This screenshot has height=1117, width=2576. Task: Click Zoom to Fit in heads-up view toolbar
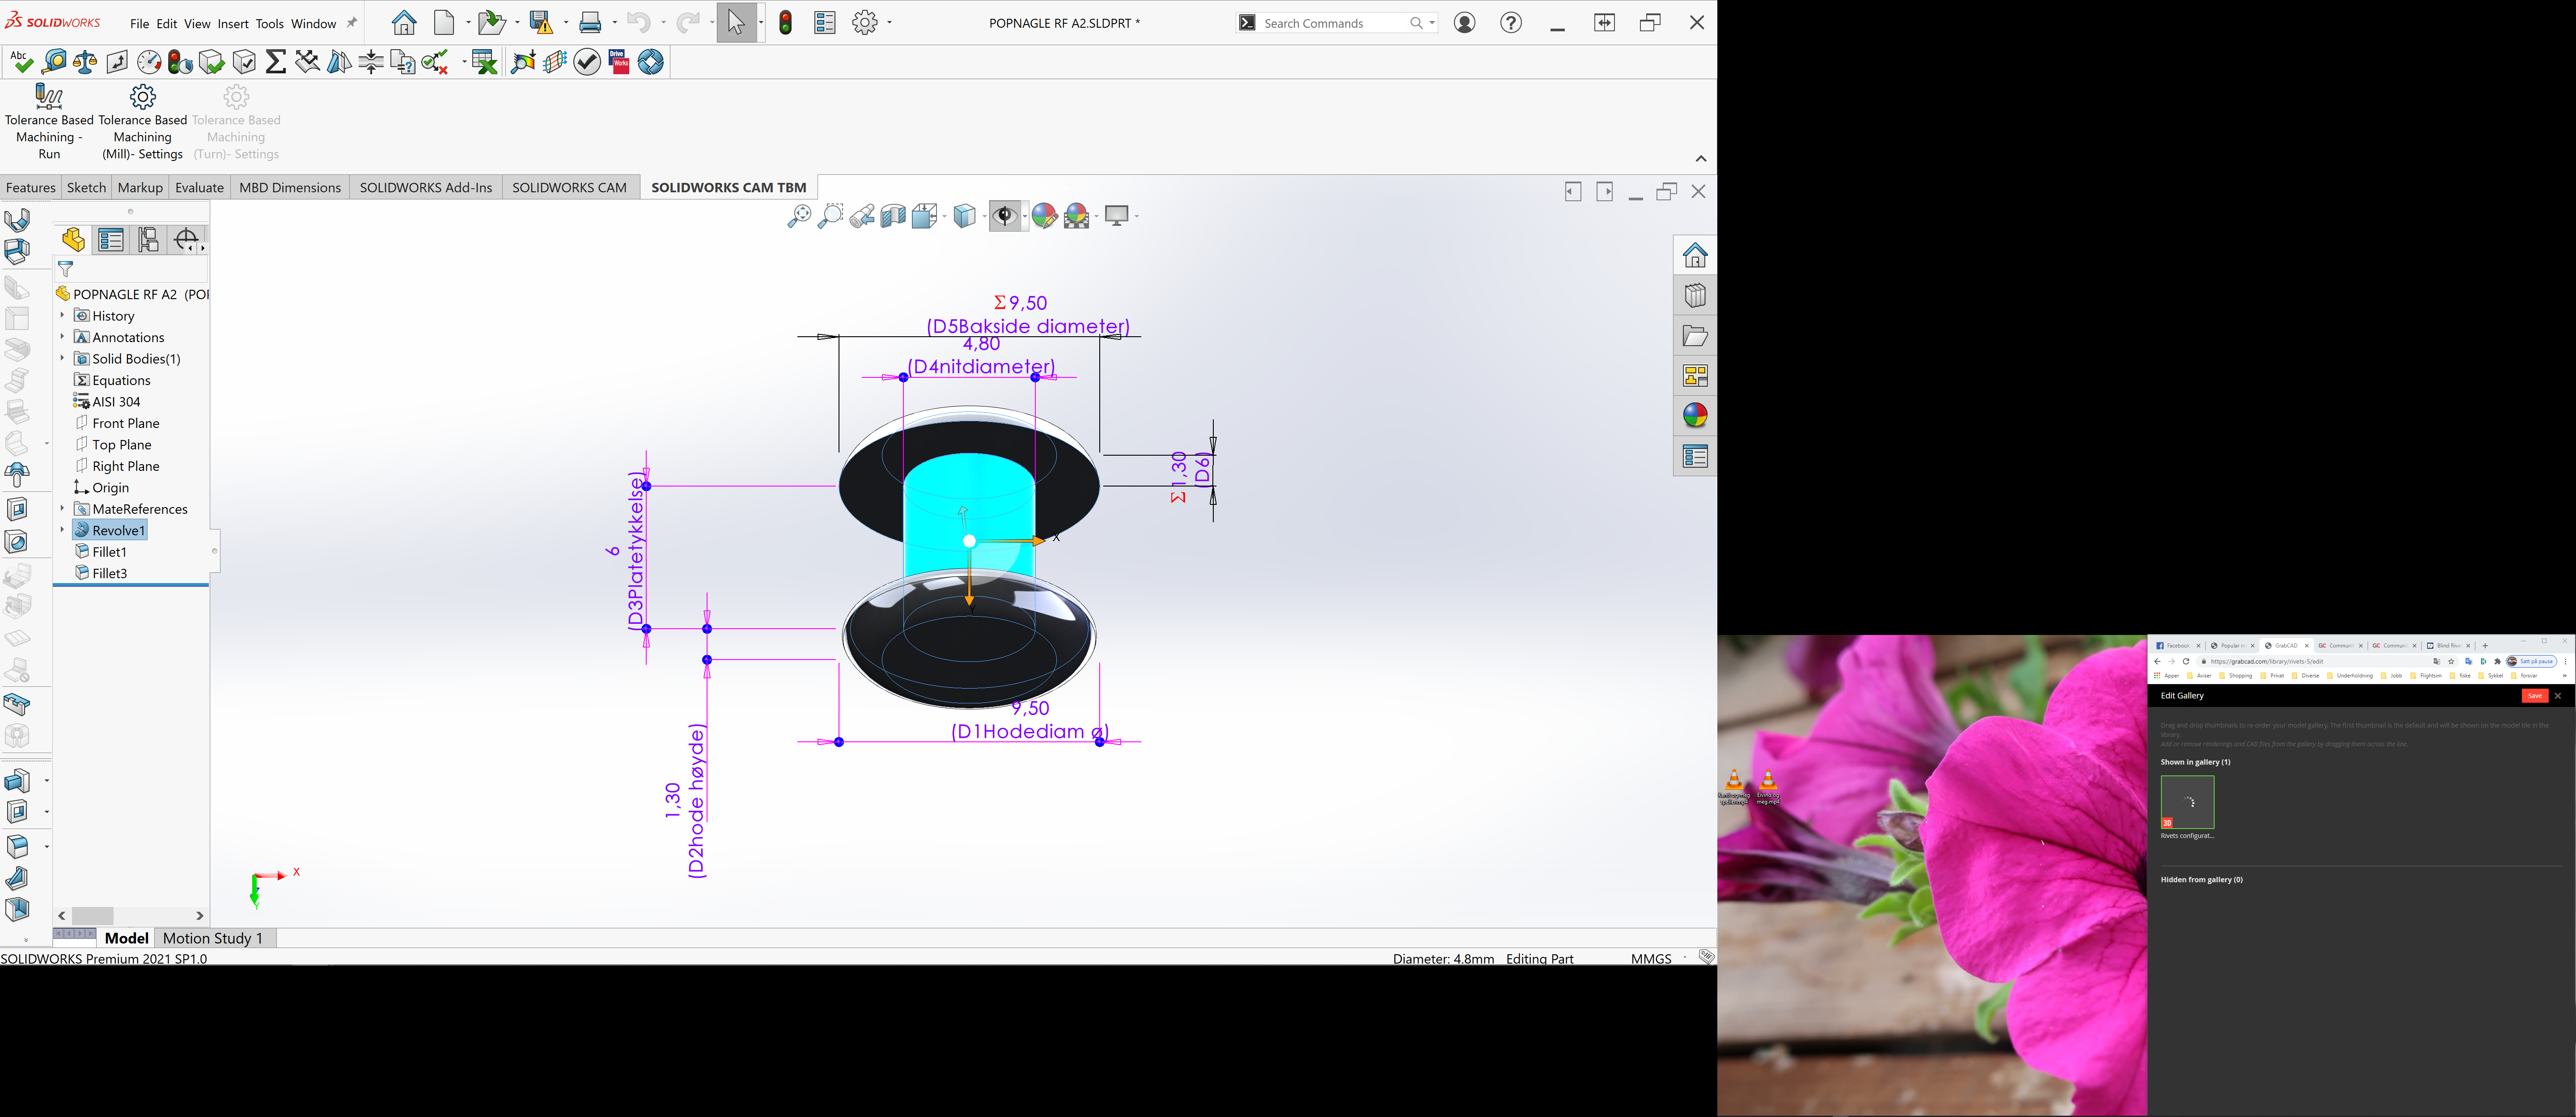coord(799,216)
